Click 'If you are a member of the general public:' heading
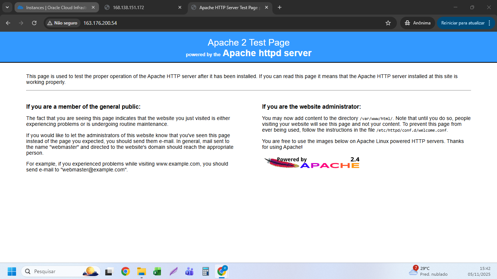 [83, 107]
